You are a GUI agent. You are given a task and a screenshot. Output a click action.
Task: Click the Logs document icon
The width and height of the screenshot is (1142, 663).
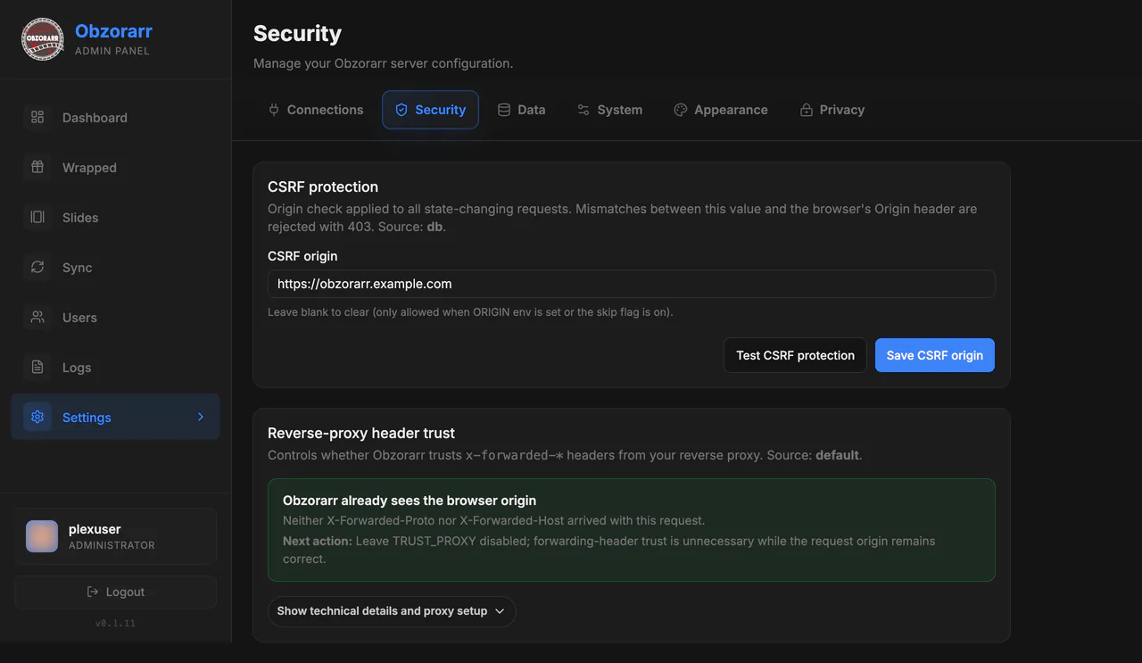pos(37,367)
